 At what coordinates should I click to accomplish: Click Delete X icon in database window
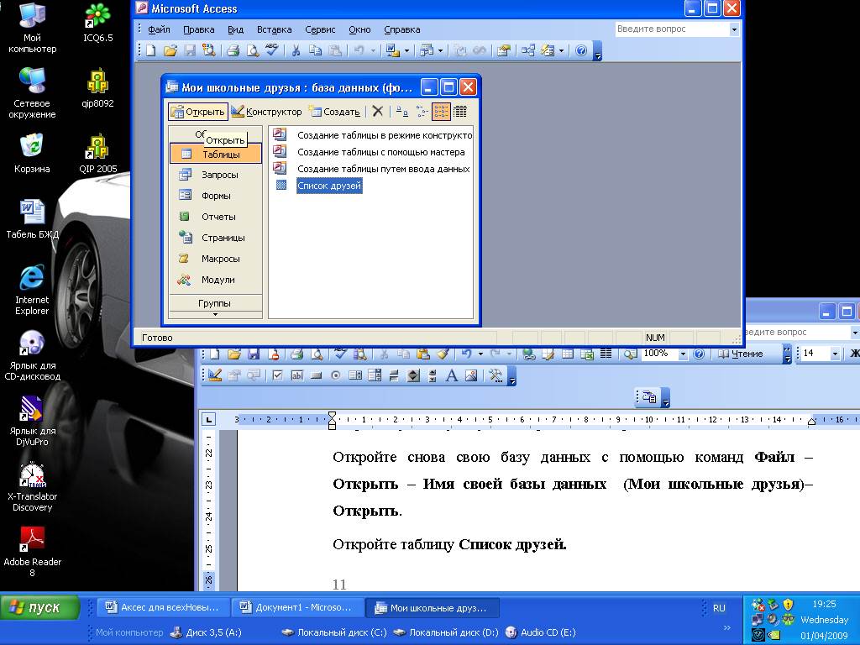[377, 112]
